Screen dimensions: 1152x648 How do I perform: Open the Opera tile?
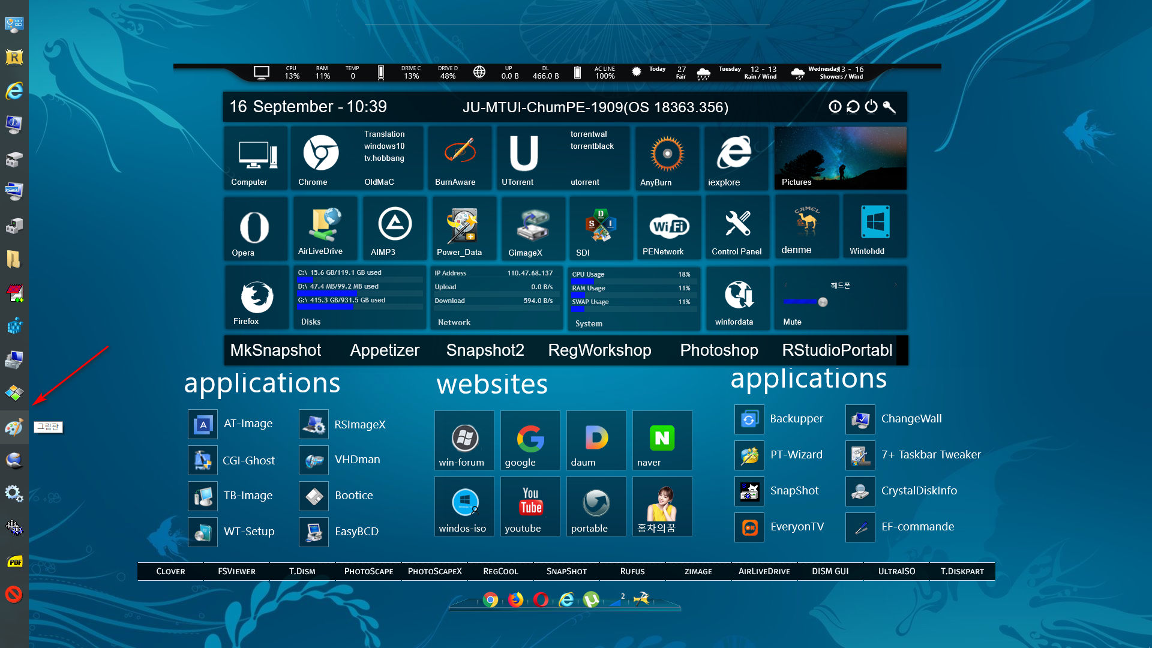255,229
